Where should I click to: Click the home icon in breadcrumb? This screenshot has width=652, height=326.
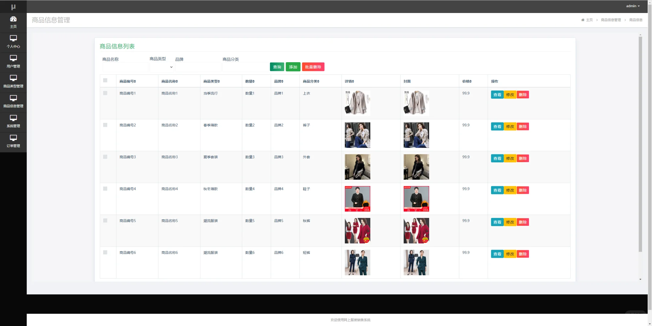click(583, 20)
